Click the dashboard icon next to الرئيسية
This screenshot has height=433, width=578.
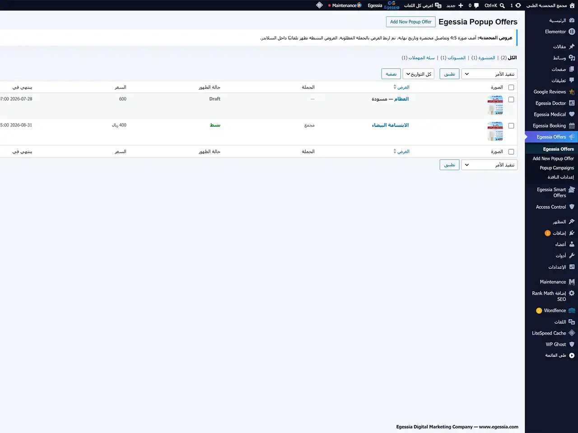tap(572, 20)
